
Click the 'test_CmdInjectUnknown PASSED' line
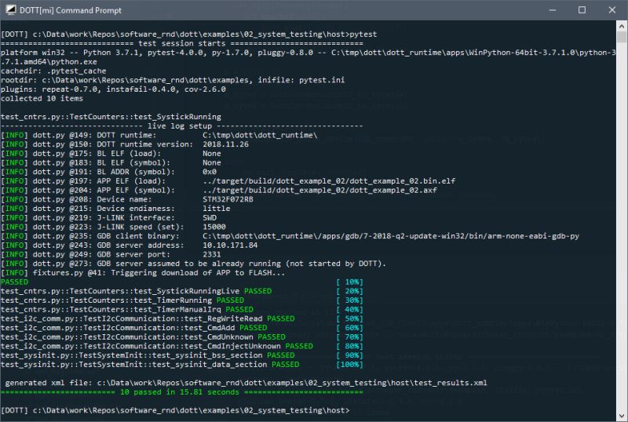[x=157, y=347]
